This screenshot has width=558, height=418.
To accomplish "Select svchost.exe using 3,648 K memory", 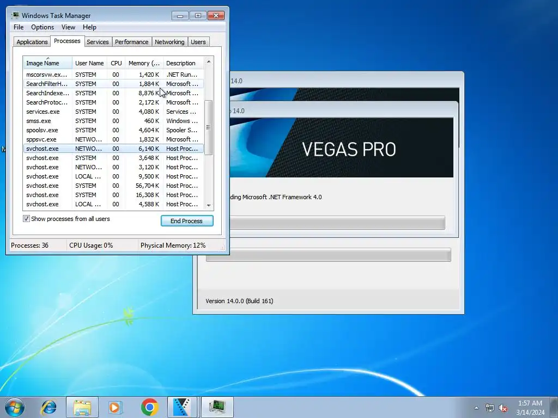I will click(x=113, y=158).
